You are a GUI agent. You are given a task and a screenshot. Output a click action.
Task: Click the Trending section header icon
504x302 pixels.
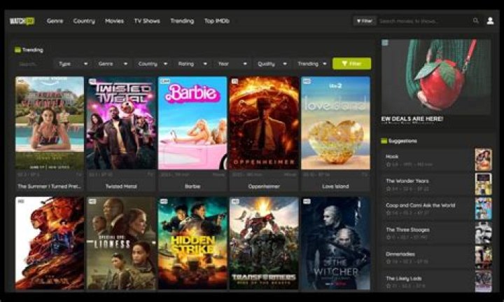pyautogui.click(x=18, y=50)
